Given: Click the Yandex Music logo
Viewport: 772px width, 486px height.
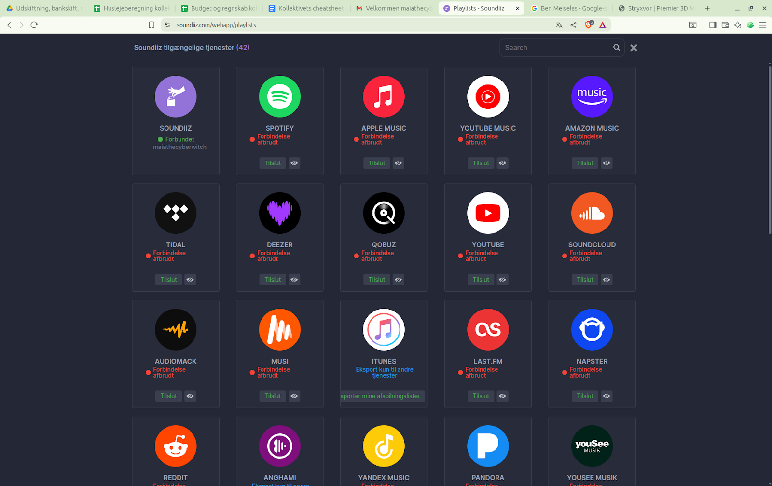Looking at the screenshot, I should (384, 446).
